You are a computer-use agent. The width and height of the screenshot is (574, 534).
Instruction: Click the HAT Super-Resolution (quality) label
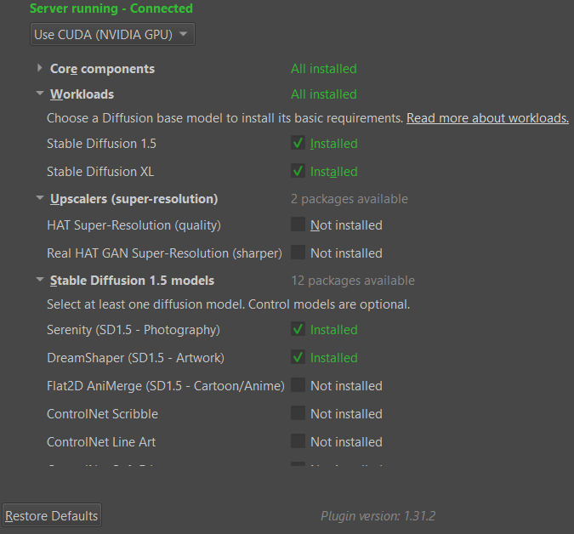134,225
